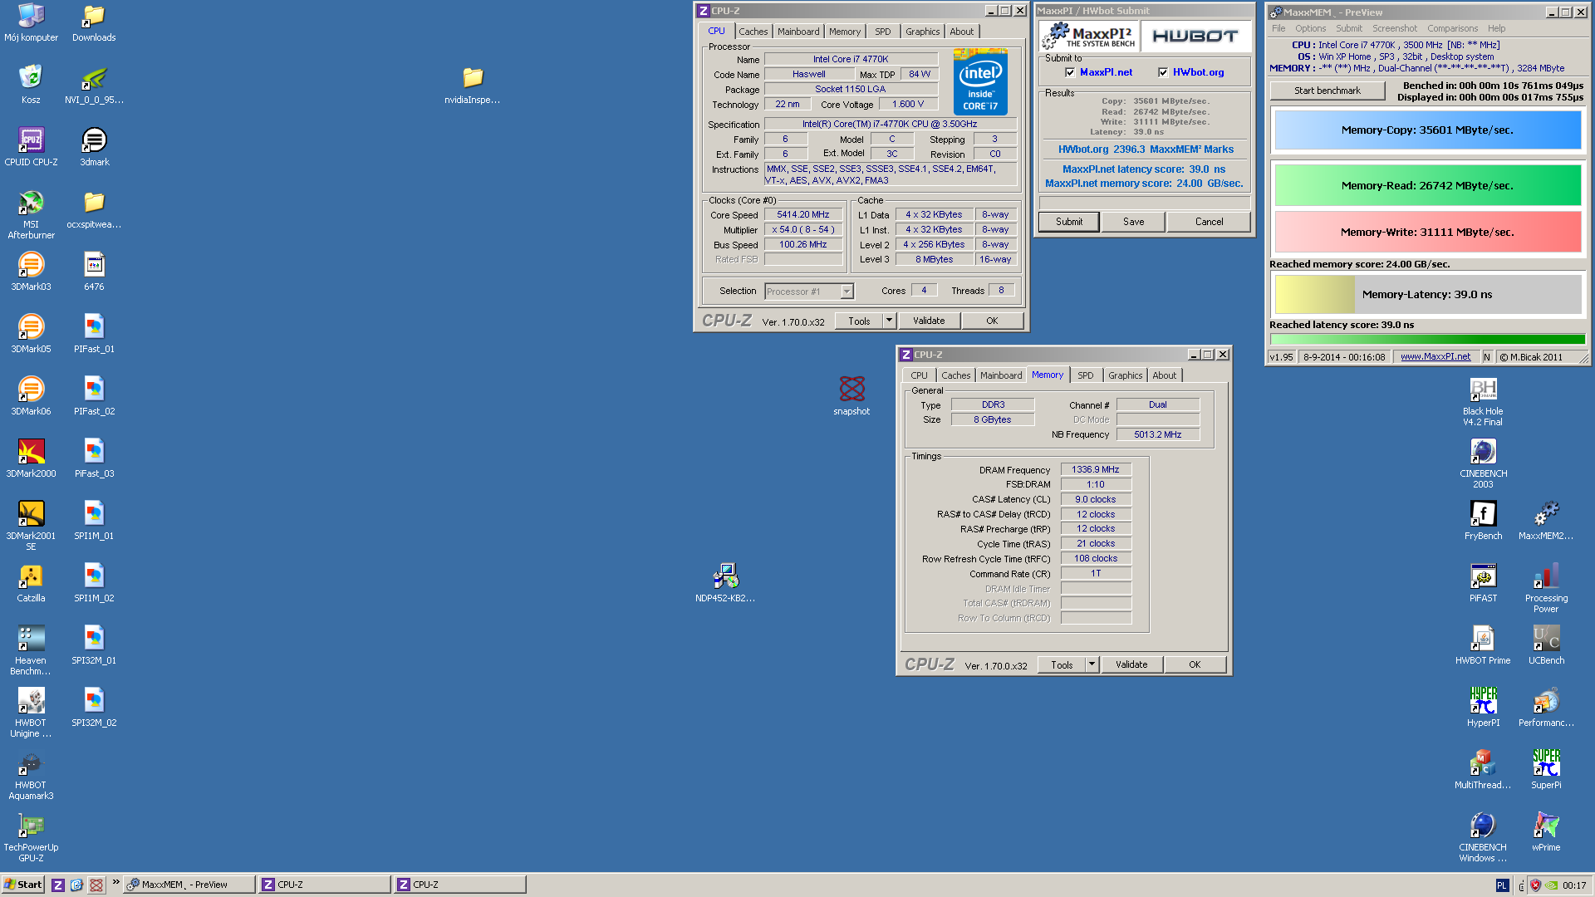
Task: Click the Memory-Read green result bar
Action: tap(1427, 185)
